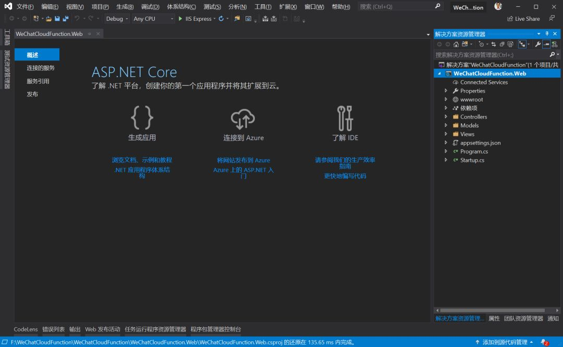Start debugging with the green play icon
The width and height of the screenshot is (563, 347).
pos(180,19)
